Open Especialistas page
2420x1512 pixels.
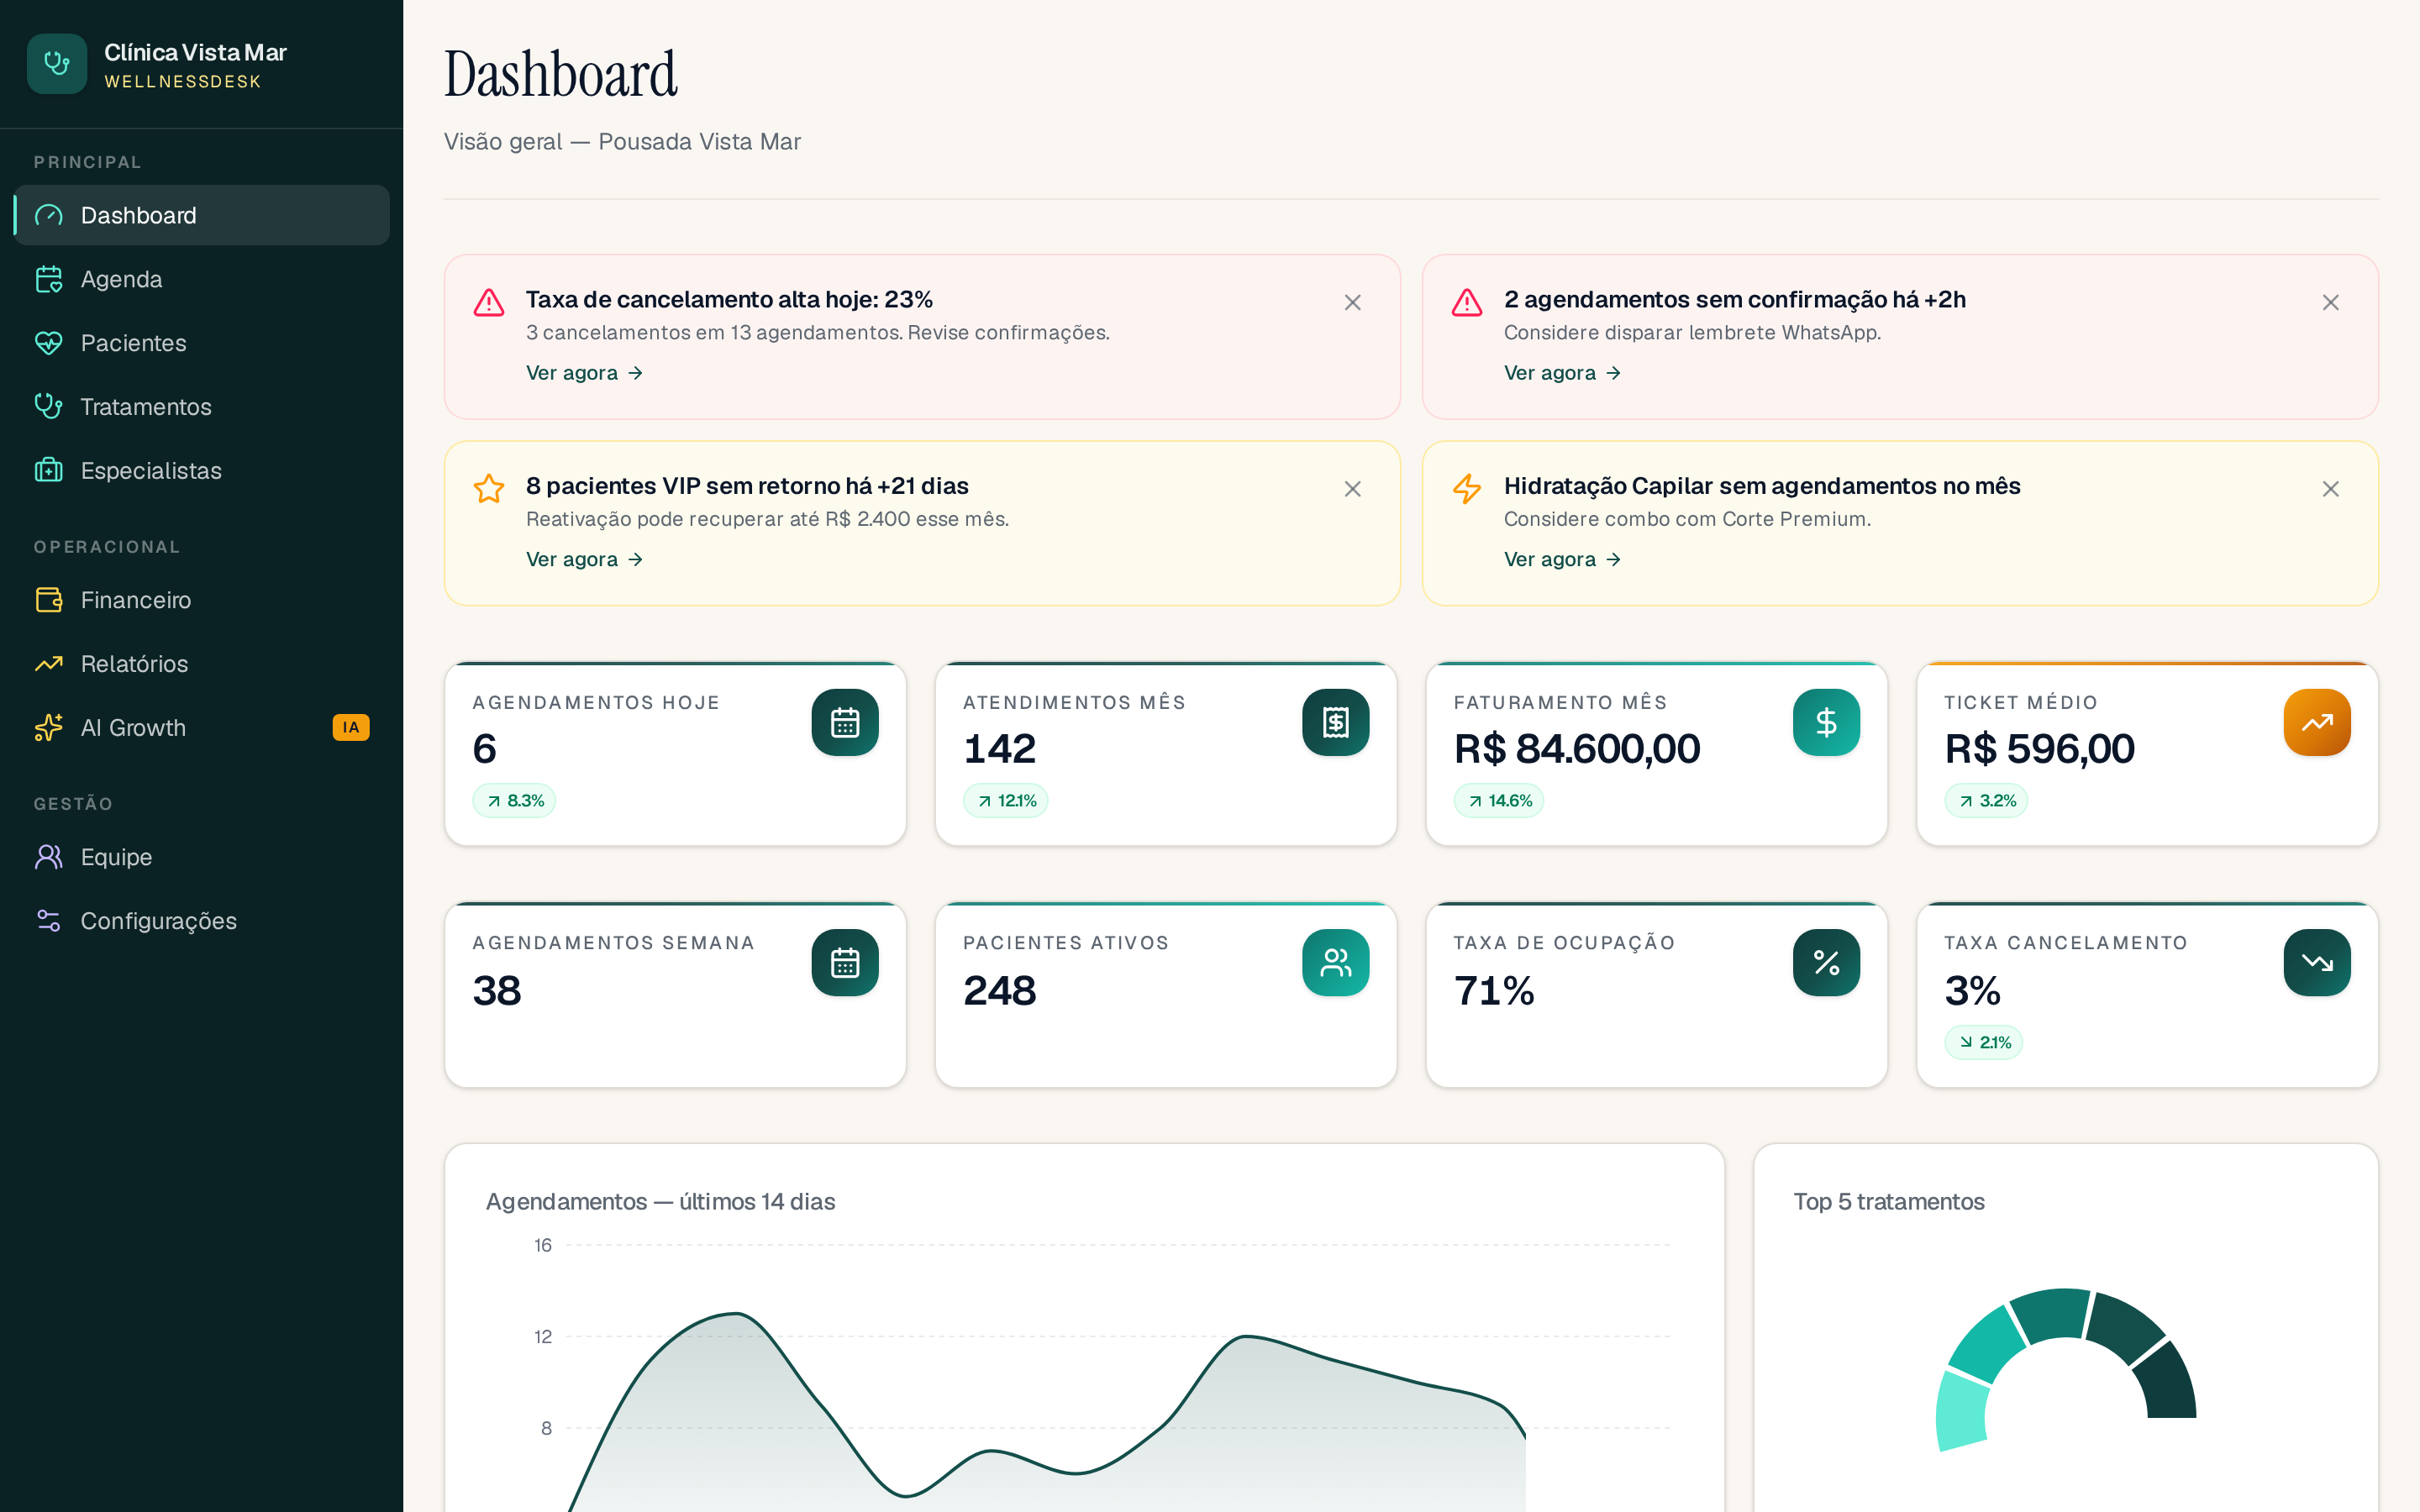202,471
